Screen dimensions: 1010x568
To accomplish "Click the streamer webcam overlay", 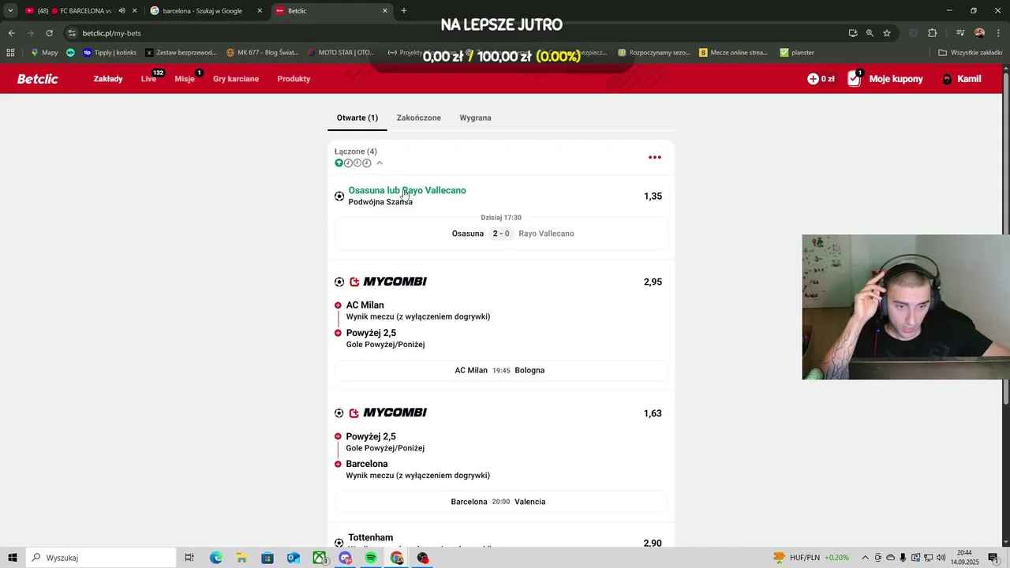I will (906, 307).
